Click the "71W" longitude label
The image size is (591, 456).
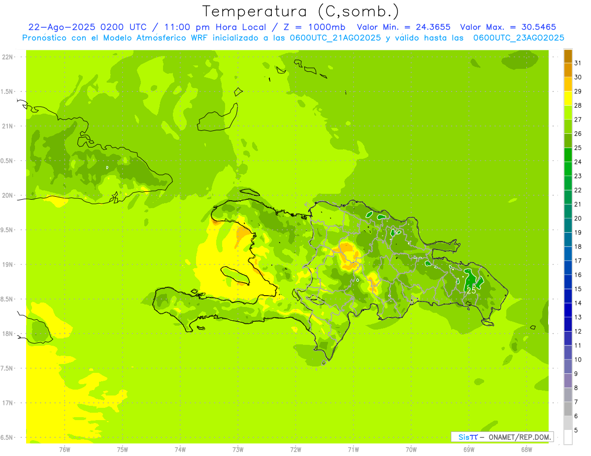[353, 449]
